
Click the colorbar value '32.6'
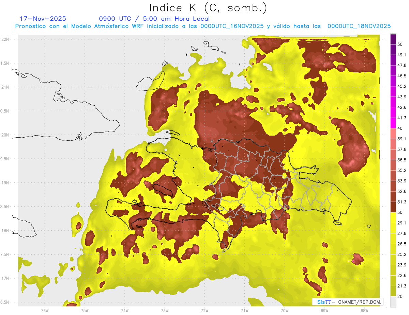(402, 191)
